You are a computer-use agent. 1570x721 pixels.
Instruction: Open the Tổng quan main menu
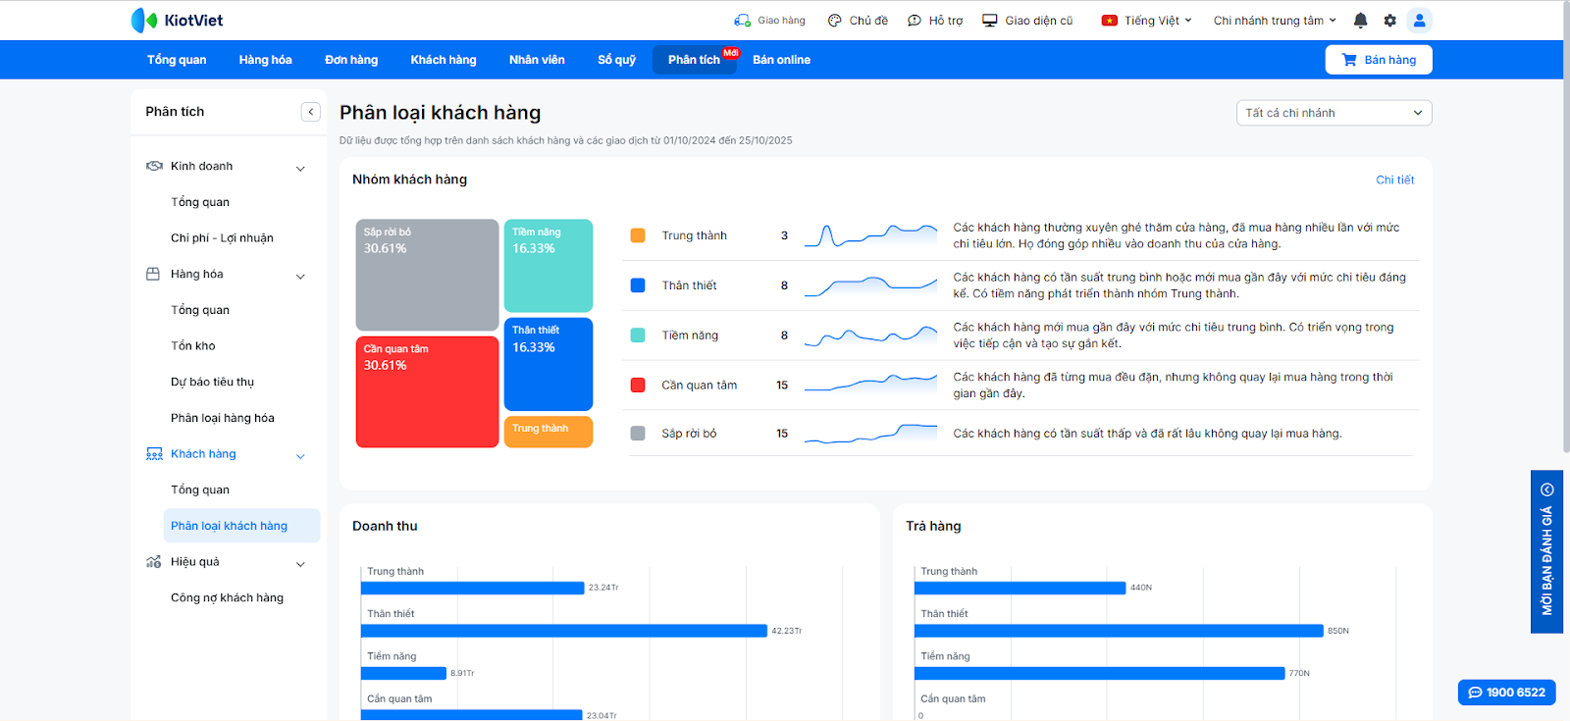[x=177, y=60]
